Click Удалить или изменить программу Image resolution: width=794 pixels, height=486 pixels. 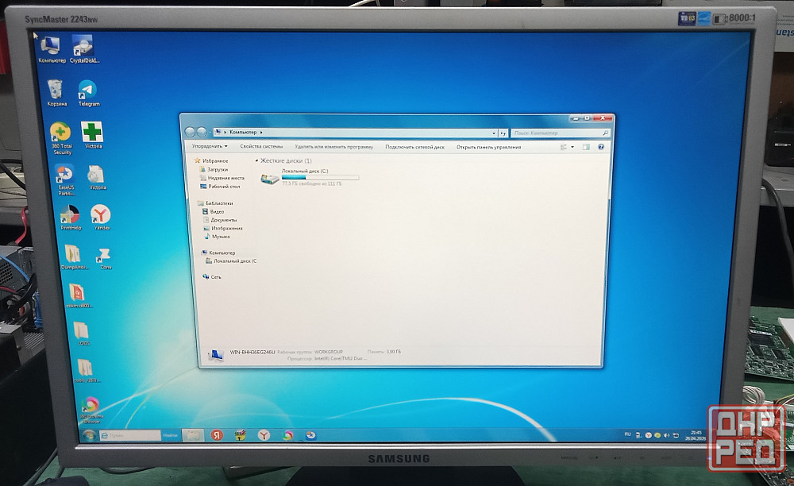(333, 147)
